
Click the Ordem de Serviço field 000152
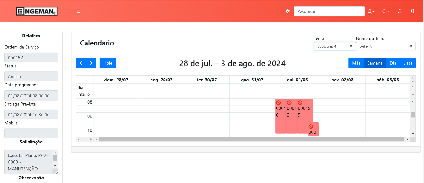pos(31,58)
